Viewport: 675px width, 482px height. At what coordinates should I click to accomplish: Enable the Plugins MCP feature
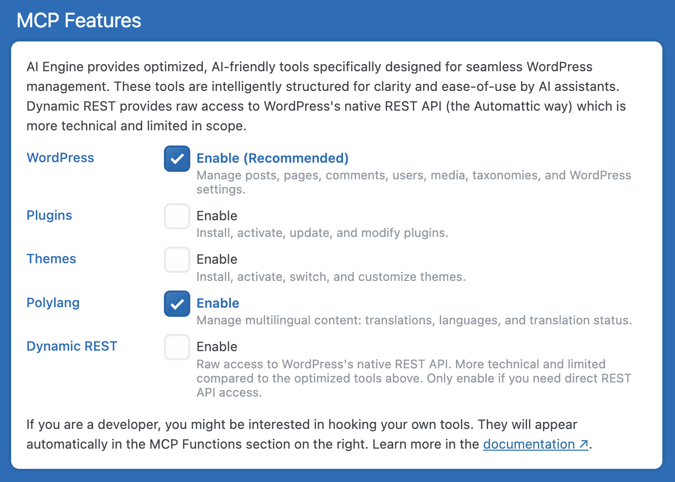click(177, 216)
